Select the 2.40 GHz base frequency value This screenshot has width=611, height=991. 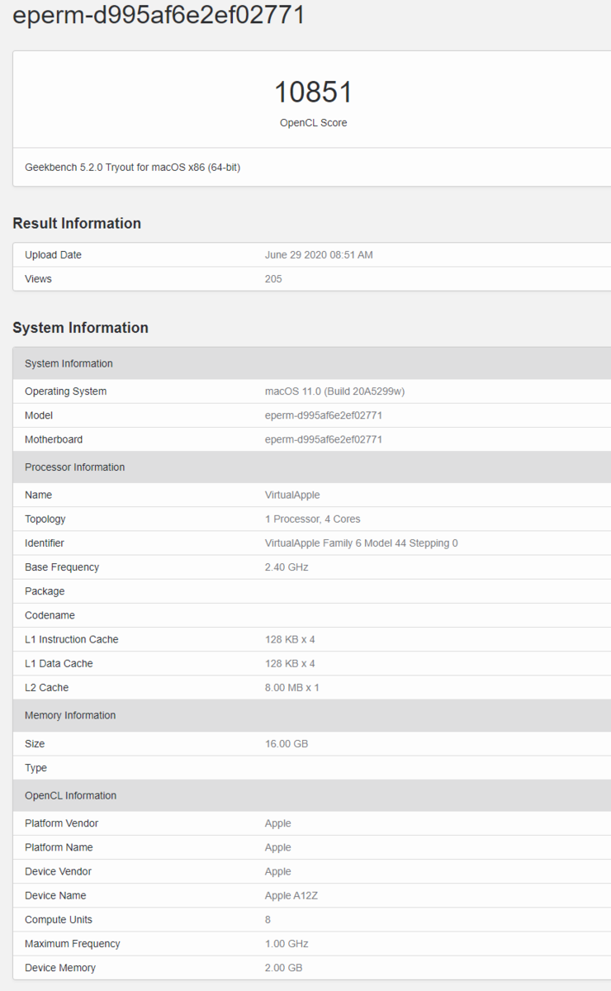[286, 567]
